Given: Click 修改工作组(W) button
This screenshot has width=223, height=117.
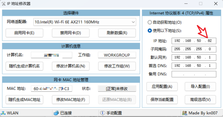Looking at the screenshot, I should [x=117, y=66].
